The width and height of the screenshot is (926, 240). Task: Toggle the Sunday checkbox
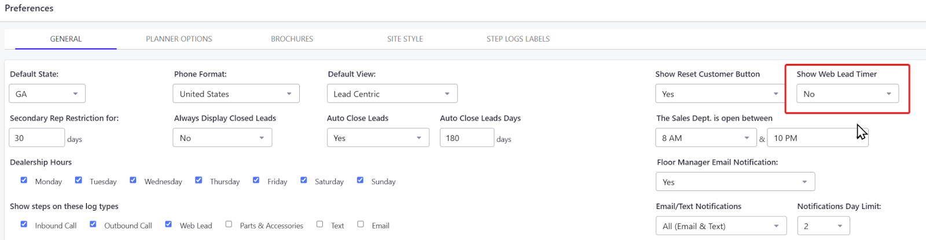360,181
